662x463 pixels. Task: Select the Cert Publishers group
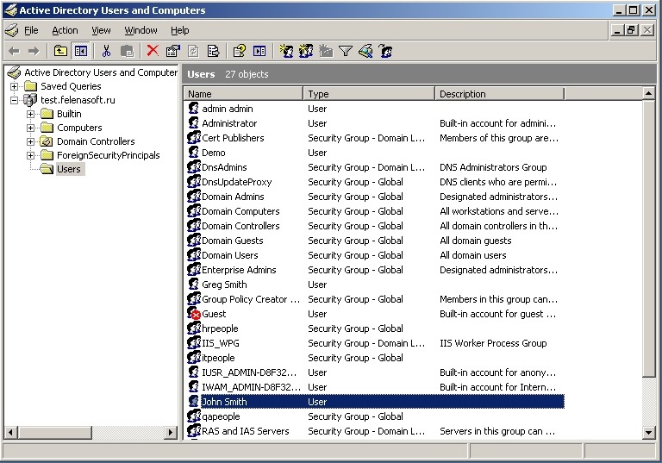233,138
